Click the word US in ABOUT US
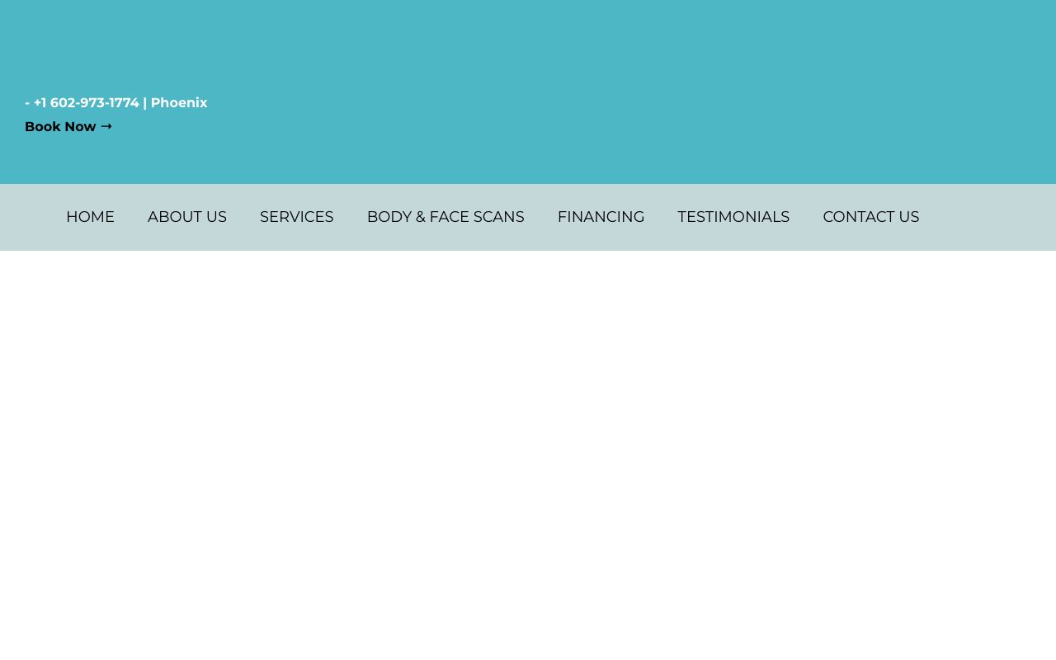The height and width of the screenshot is (660, 1056). [x=215, y=217]
